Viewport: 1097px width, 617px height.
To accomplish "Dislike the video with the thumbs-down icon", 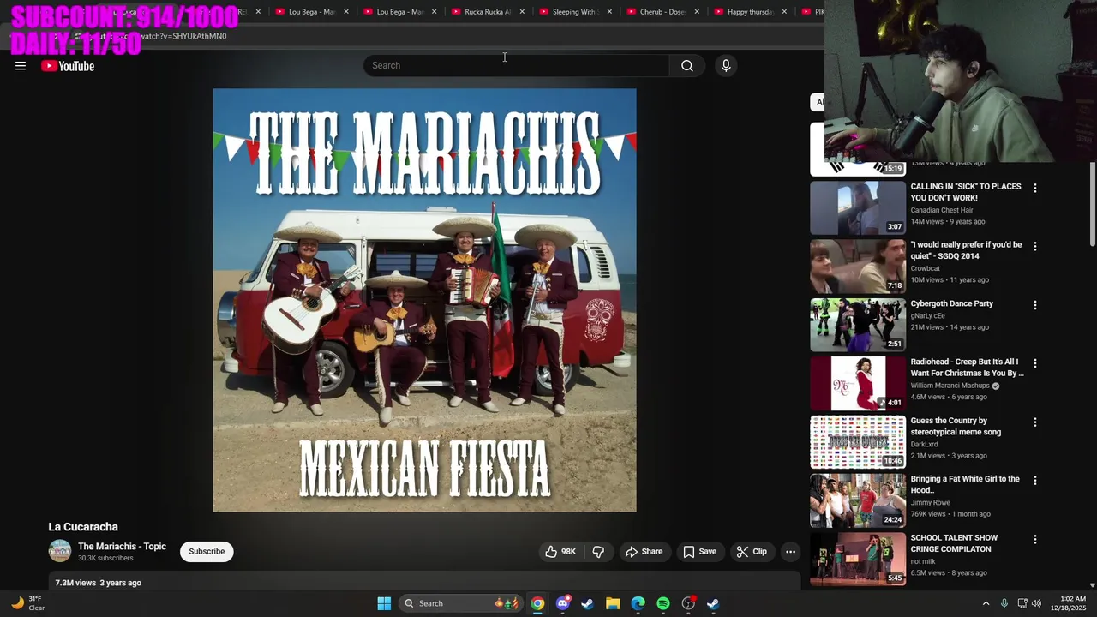I will (598, 552).
